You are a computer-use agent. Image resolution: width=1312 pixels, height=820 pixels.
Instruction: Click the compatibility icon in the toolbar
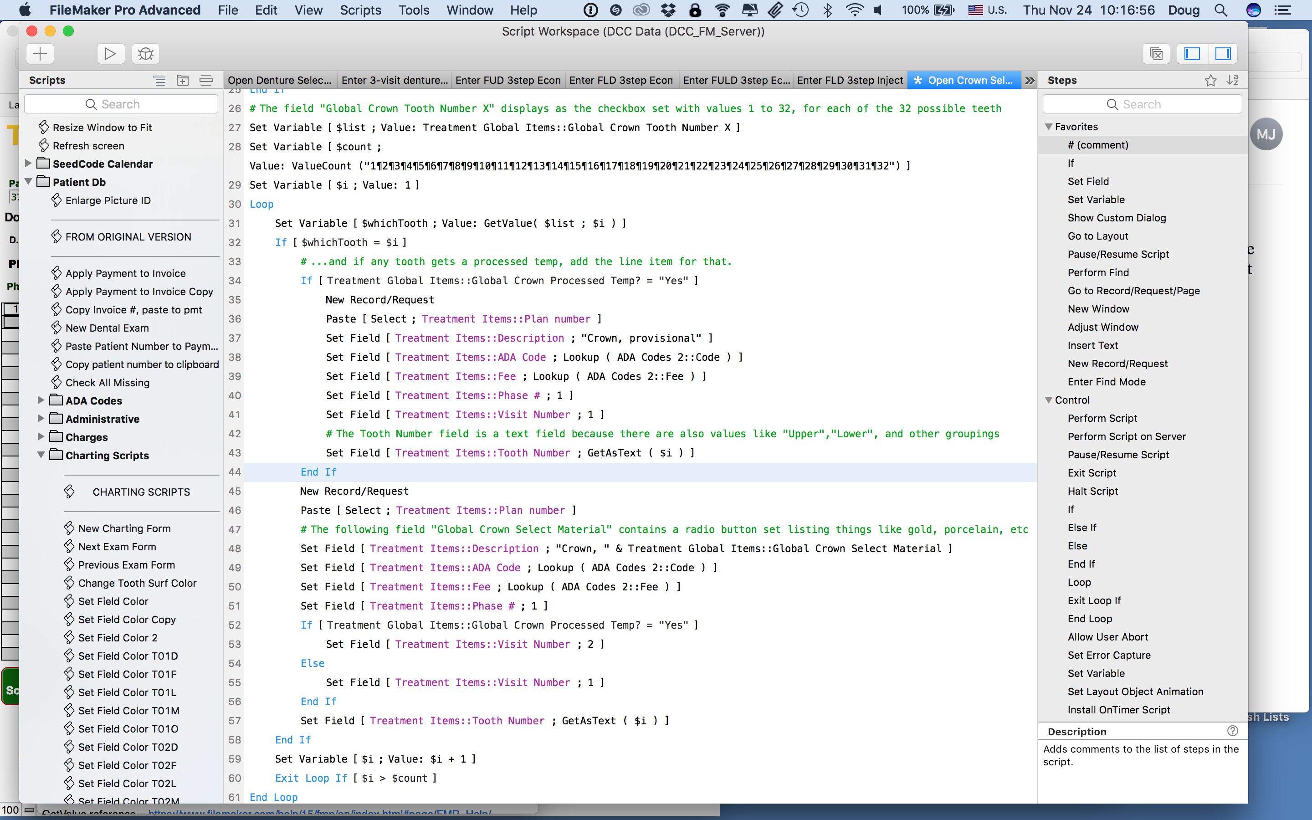tap(1155, 54)
